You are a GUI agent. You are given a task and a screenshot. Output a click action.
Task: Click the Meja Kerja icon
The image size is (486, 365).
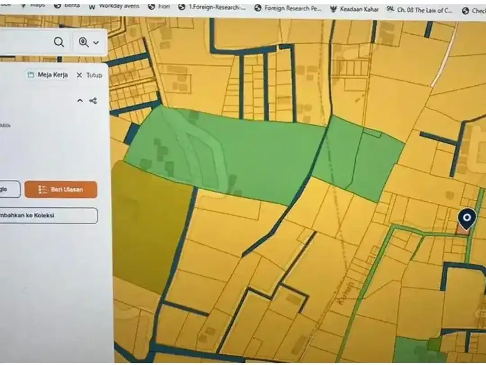pos(31,74)
